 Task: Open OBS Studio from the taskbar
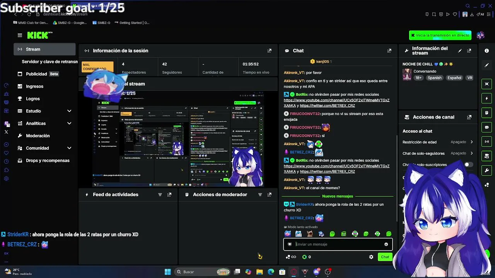point(328,272)
